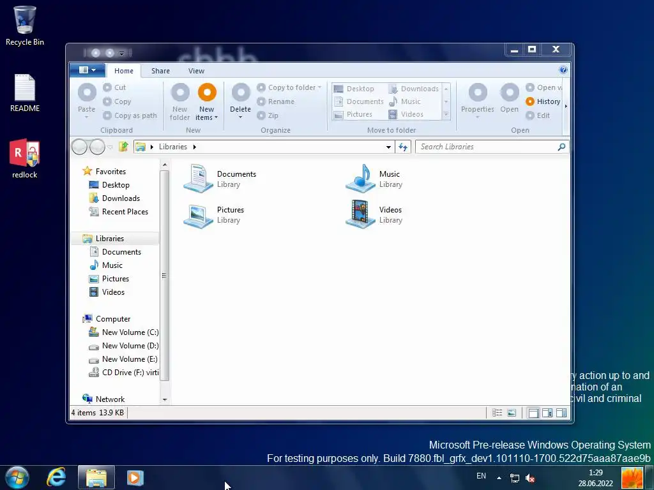Open the Windows Start button
The width and height of the screenshot is (654, 490).
(17, 477)
